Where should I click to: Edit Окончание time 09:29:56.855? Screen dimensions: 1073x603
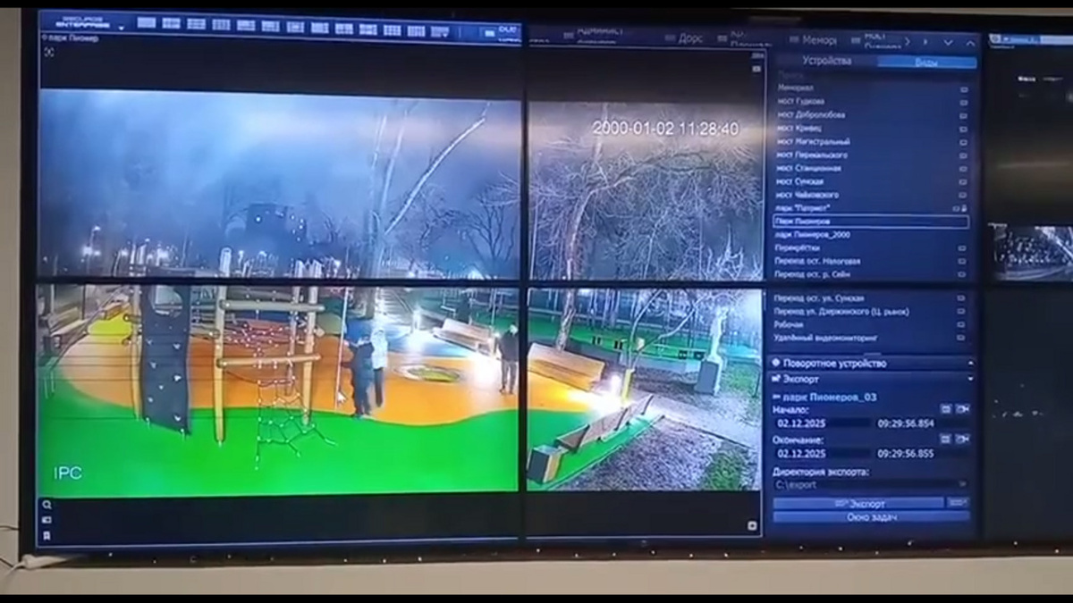[x=922, y=454]
